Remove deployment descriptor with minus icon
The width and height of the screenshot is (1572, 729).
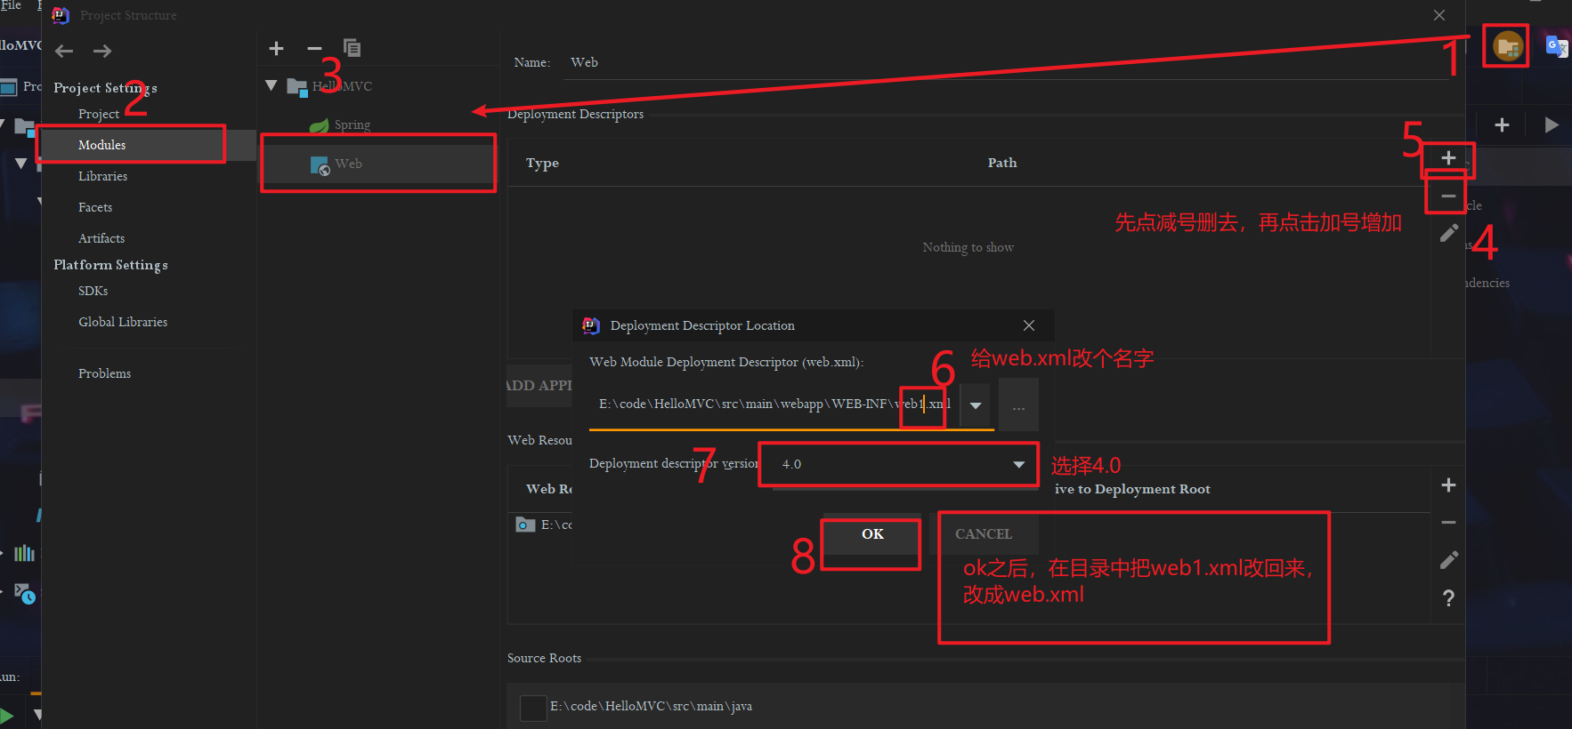tap(1448, 196)
